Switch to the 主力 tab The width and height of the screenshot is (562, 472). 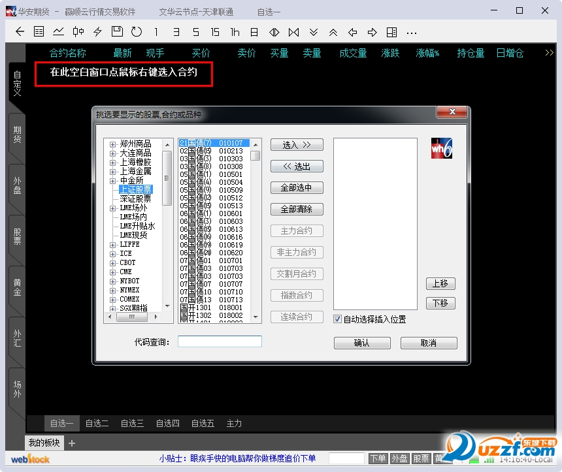pos(234,423)
